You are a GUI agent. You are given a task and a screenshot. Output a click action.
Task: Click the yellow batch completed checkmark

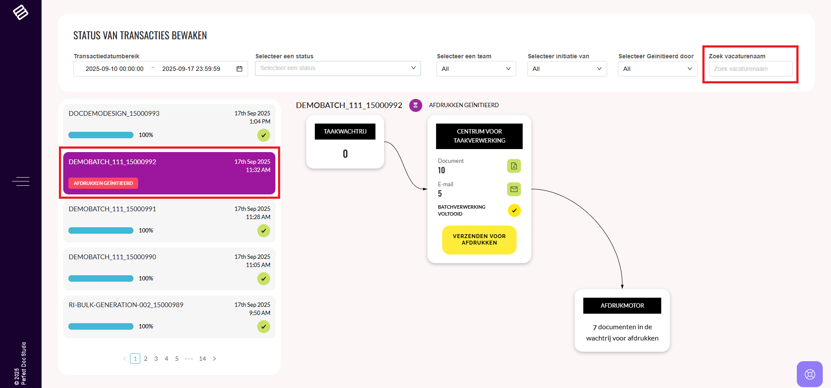click(514, 210)
